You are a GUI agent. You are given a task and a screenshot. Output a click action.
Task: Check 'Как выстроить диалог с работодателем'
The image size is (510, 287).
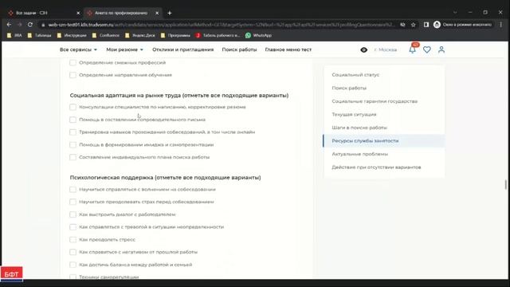click(73, 214)
